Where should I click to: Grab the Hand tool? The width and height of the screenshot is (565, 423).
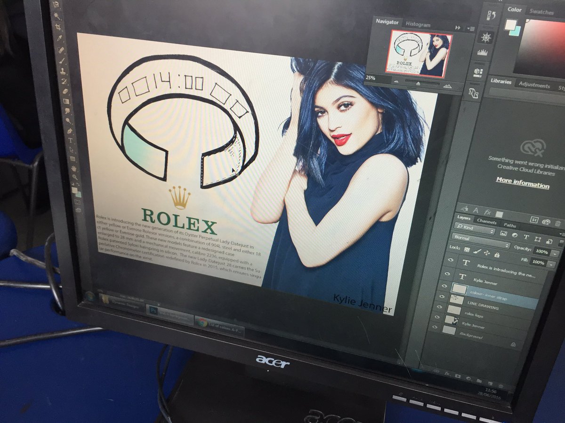73,167
